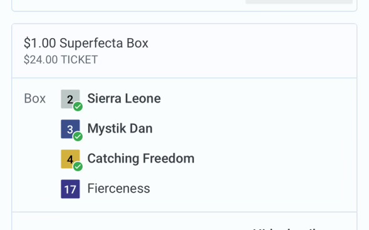Screen dimensions: 369x230
Task: Click the blue number 3 saddle cloth badge
Action: tap(70, 129)
